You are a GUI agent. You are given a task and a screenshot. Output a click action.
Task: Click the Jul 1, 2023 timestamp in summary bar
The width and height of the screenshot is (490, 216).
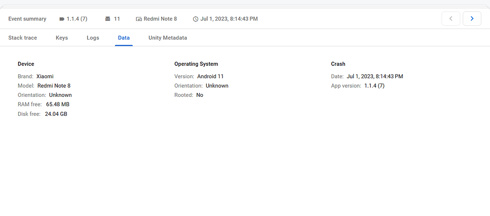click(229, 19)
